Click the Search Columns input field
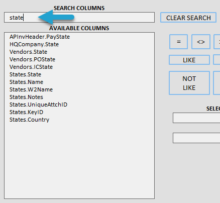The image size is (220, 203). coord(79,17)
